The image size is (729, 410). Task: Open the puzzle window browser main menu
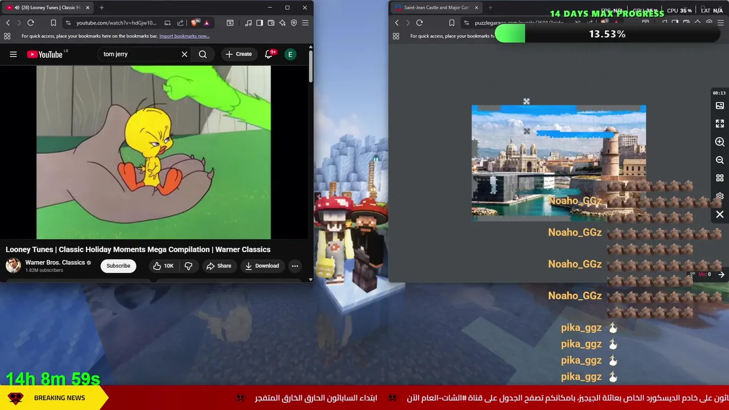720,23
